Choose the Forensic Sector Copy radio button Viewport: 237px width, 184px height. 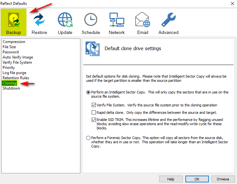[x=88, y=138]
